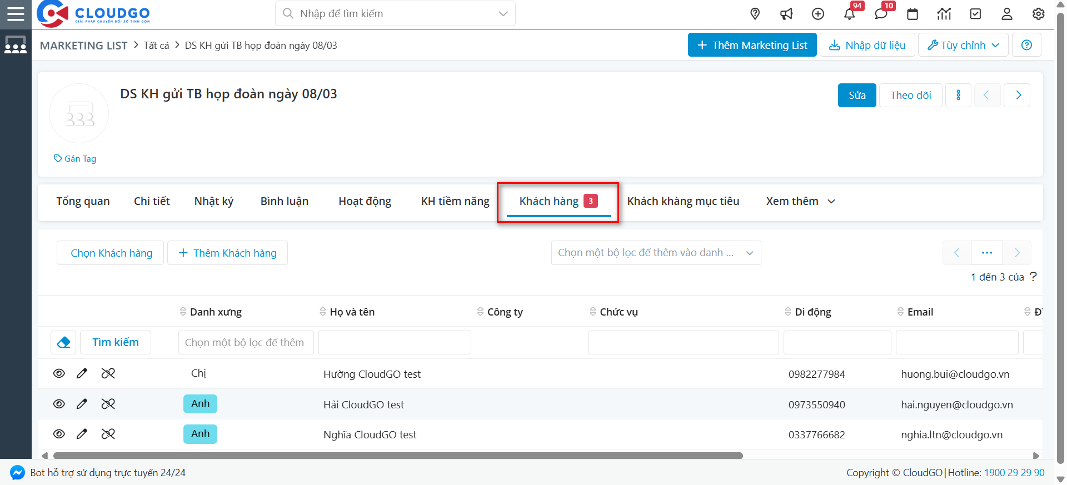The width and height of the screenshot is (1067, 485).
Task: Switch to the Tổng quan tab
Action: [x=83, y=201]
